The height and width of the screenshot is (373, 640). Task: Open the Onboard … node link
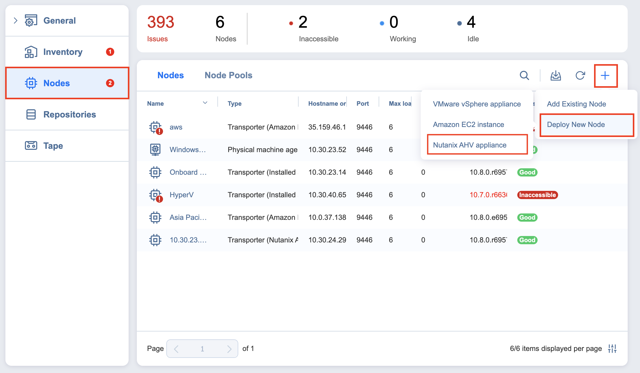click(x=188, y=172)
